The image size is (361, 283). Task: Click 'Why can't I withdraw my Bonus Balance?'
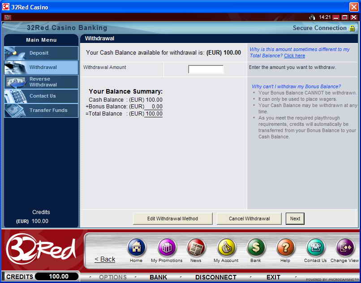click(x=296, y=86)
